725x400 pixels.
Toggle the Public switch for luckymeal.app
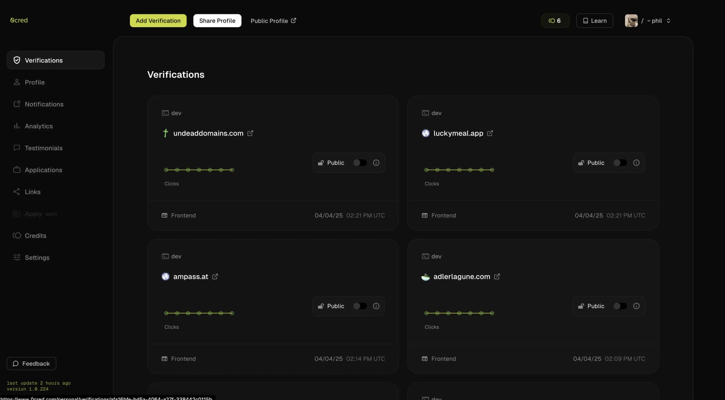pyautogui.click(x=620, y=162)
